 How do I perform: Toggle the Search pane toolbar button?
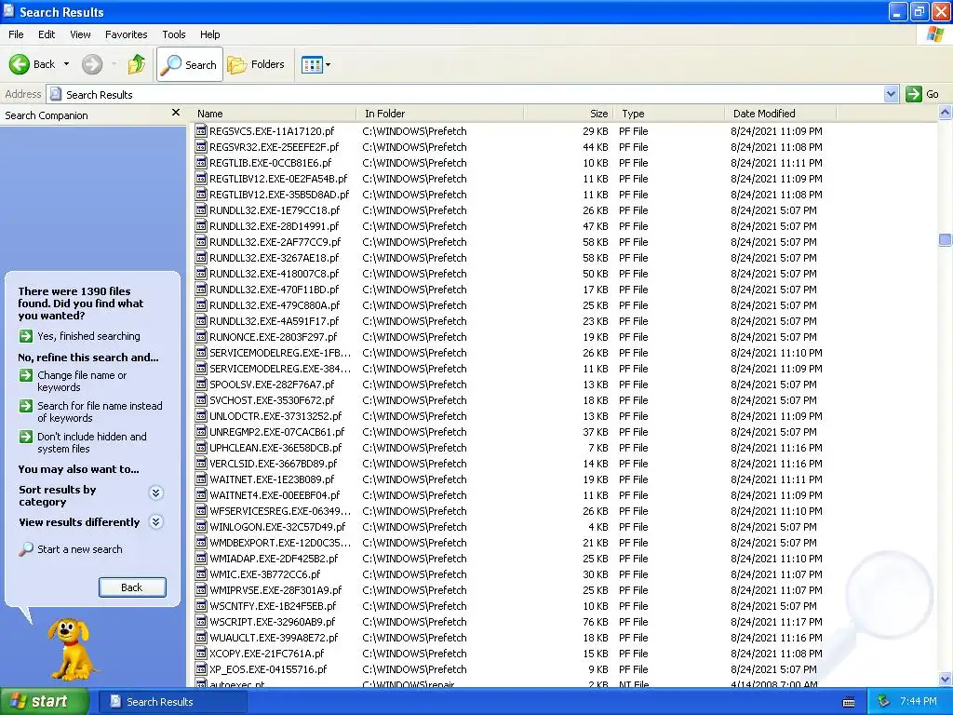(190, 64)
